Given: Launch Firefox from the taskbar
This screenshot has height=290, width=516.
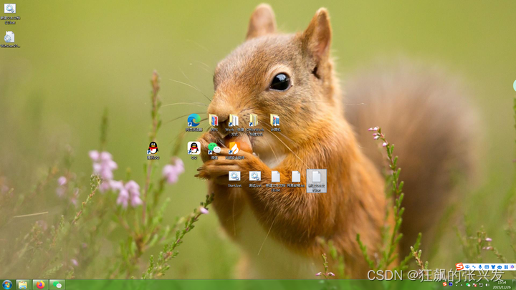Looking at the screenshot, I should click(40, 284).
